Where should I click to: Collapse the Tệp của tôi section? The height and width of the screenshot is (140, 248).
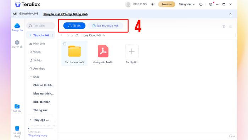coord(30,35)
